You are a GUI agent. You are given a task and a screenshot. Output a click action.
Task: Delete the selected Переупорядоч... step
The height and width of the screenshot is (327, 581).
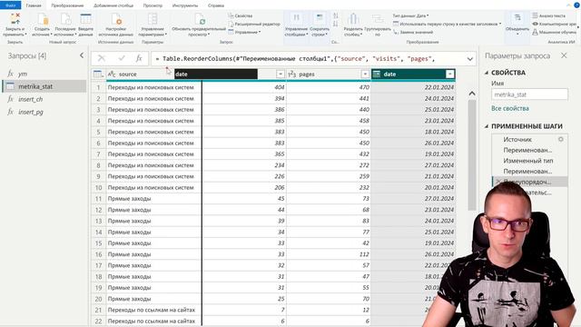click(498, 182)
